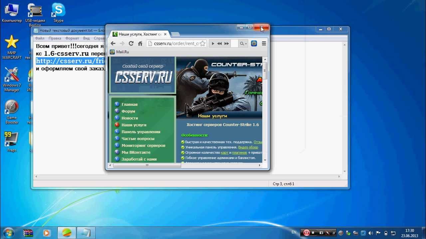Click the play triangle in the browser toolbar
The image size is (426, 239).
(x=213, y=43)
